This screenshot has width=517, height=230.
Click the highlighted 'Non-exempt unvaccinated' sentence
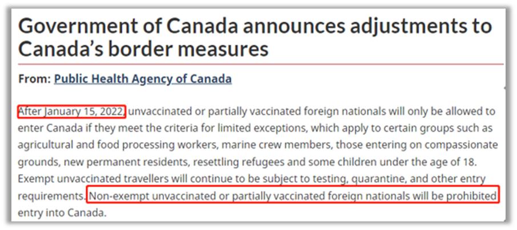(x=292, y=196)
